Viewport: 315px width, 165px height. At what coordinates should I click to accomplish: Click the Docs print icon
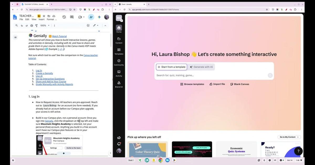[32, 26]
